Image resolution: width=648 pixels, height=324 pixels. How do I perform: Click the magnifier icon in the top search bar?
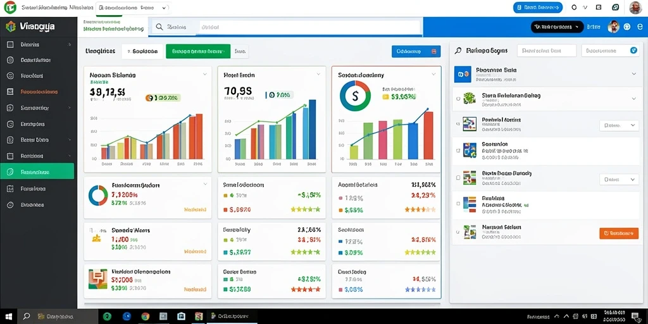[x=159, y=27]
